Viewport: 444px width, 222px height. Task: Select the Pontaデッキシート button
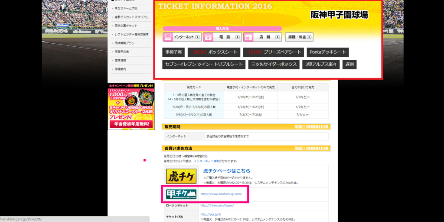click(x=328, y=52)
